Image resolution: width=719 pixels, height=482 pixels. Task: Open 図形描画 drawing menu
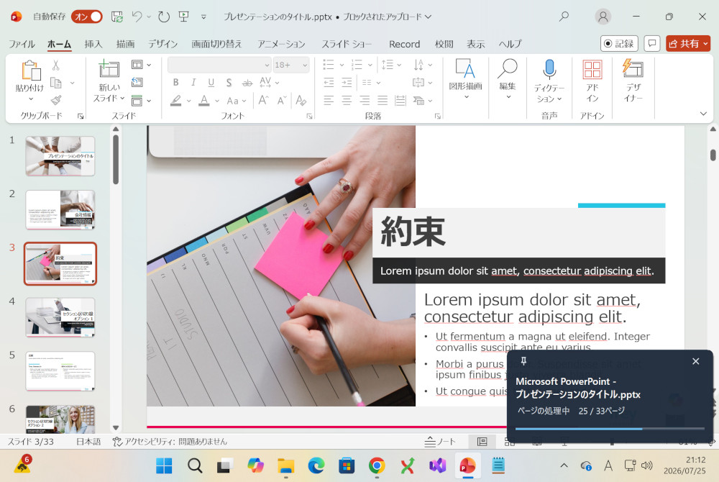(x=465, y=79)
